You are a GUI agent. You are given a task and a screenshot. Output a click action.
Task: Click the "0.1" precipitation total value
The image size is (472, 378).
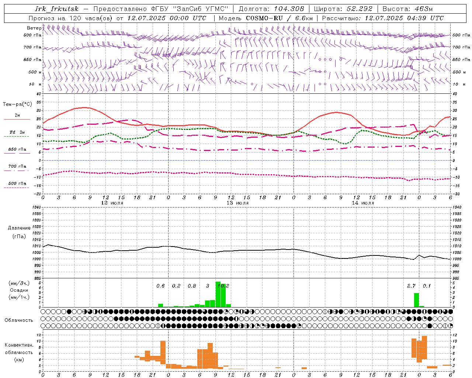427,286
